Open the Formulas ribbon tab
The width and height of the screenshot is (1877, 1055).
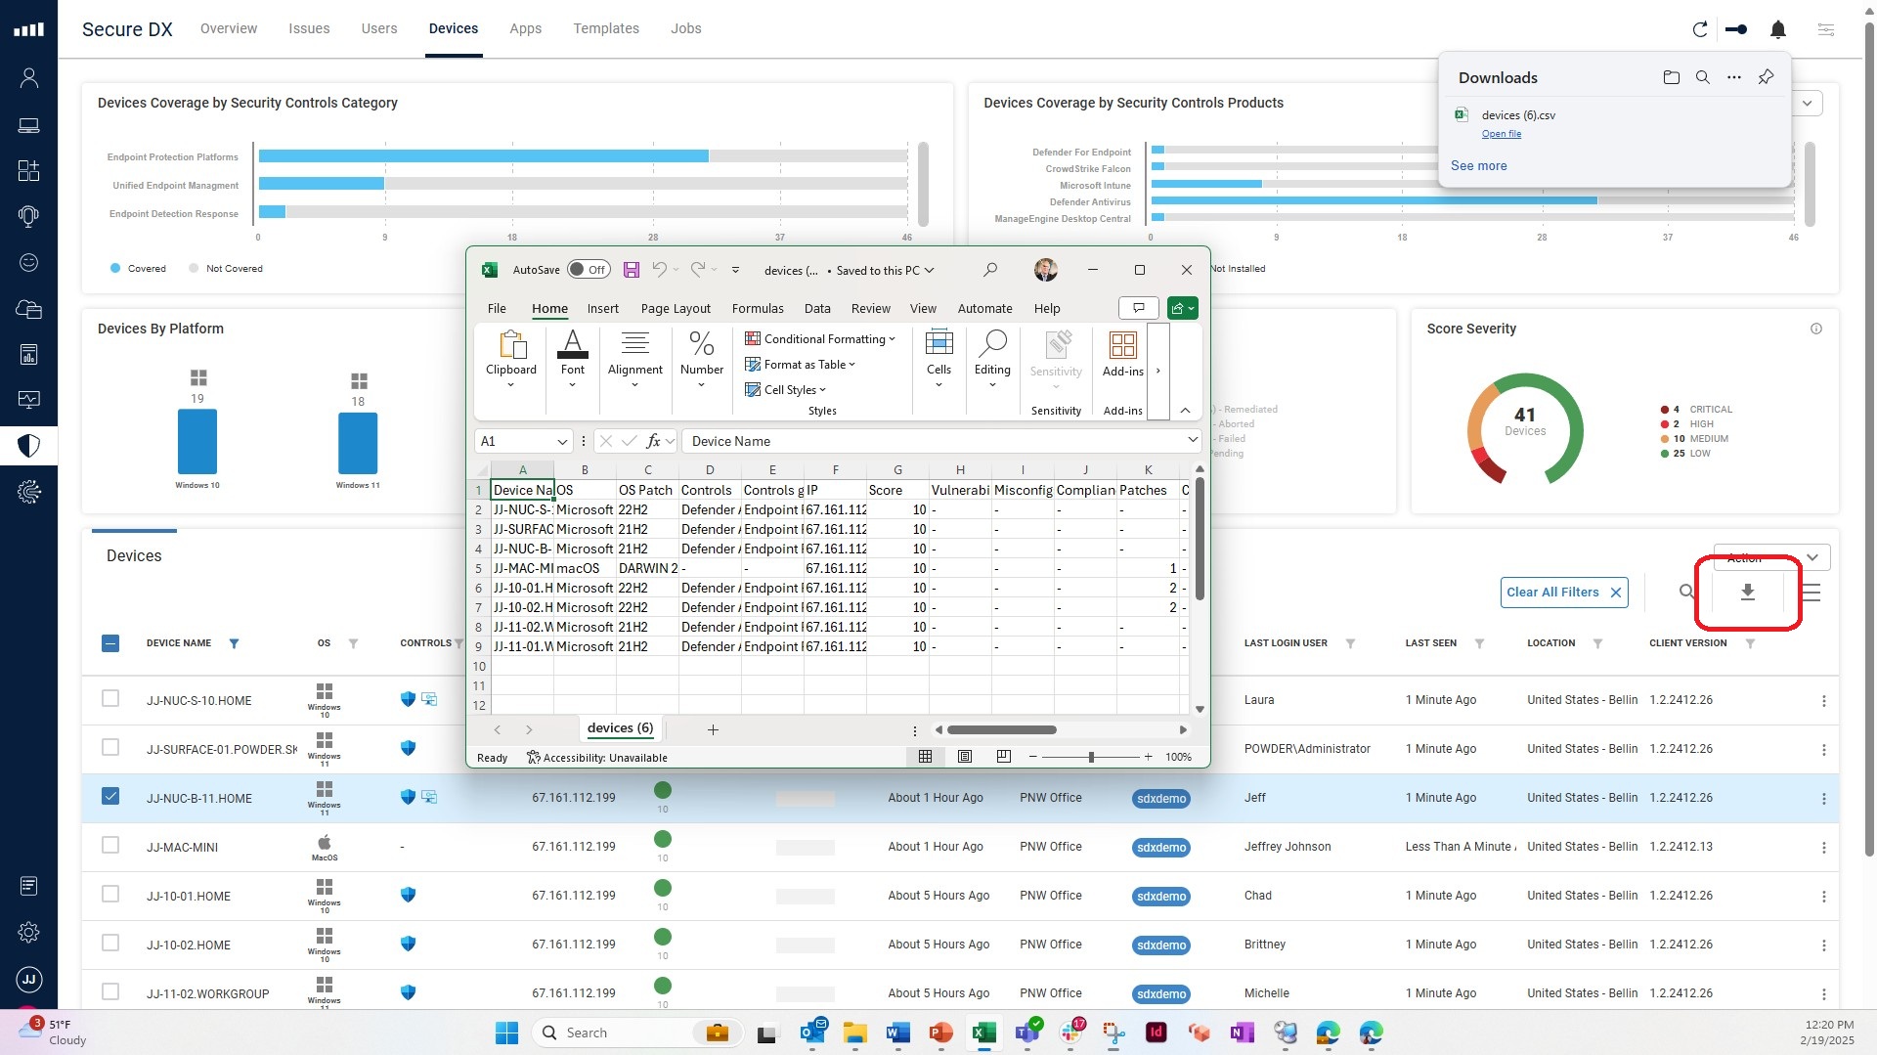point(758,308)
